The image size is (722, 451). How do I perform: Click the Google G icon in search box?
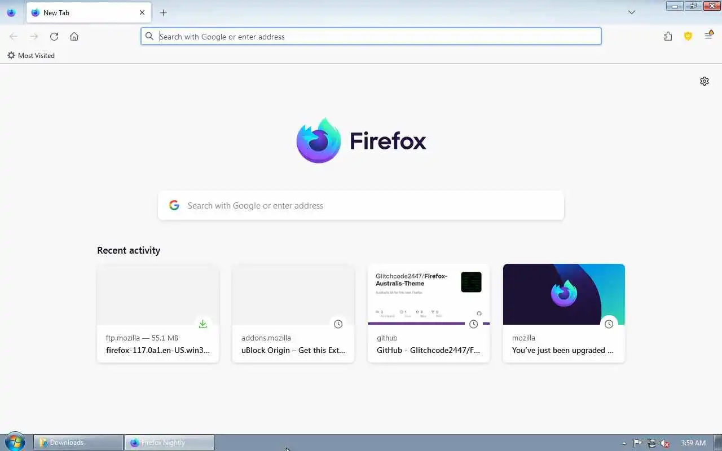click(174, 206)
